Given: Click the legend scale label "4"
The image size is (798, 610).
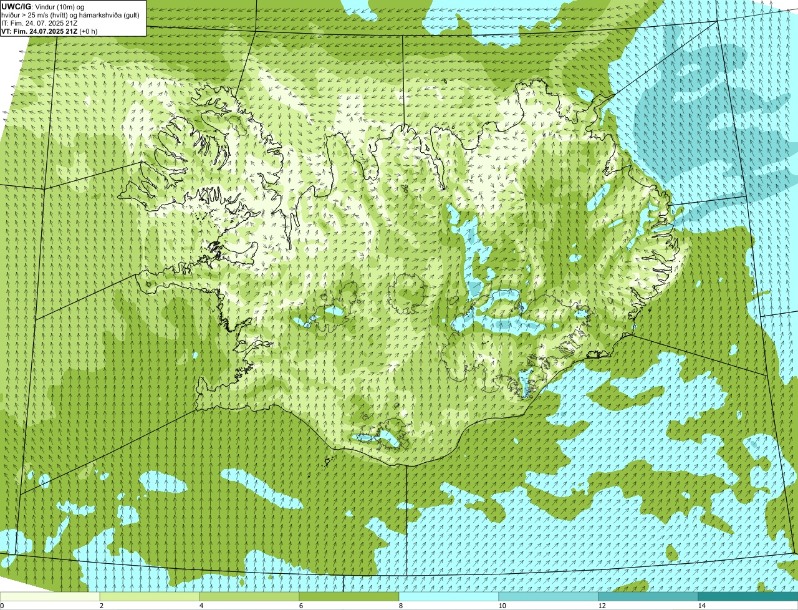Looking at the screenshot, I should (201, 606).
